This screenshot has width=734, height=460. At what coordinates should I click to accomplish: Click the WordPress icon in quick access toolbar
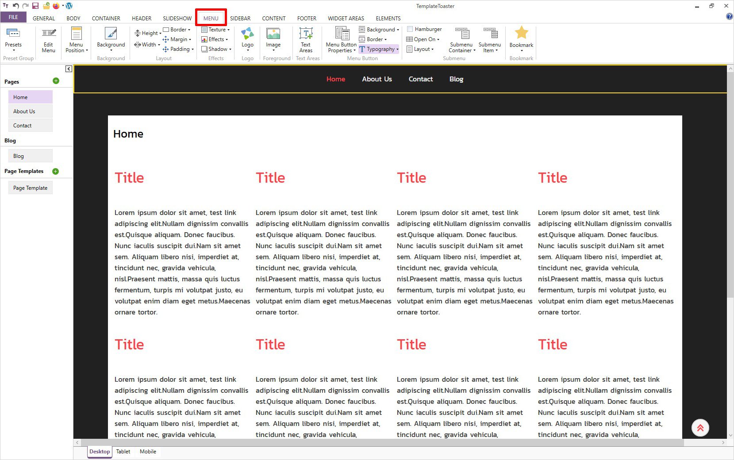[69, 6]
